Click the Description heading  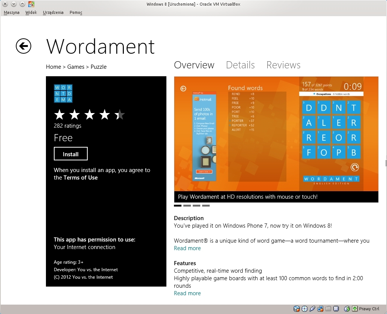(189, 218)
